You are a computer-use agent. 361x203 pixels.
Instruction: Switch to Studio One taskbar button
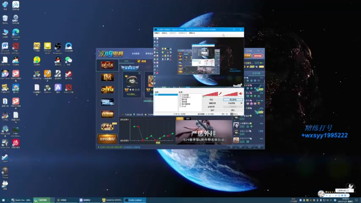(21, 200)
